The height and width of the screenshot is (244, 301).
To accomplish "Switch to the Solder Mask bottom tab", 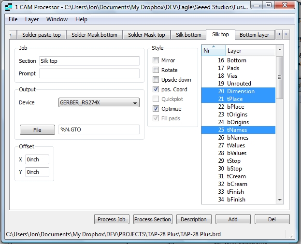I will coord(94,35).
